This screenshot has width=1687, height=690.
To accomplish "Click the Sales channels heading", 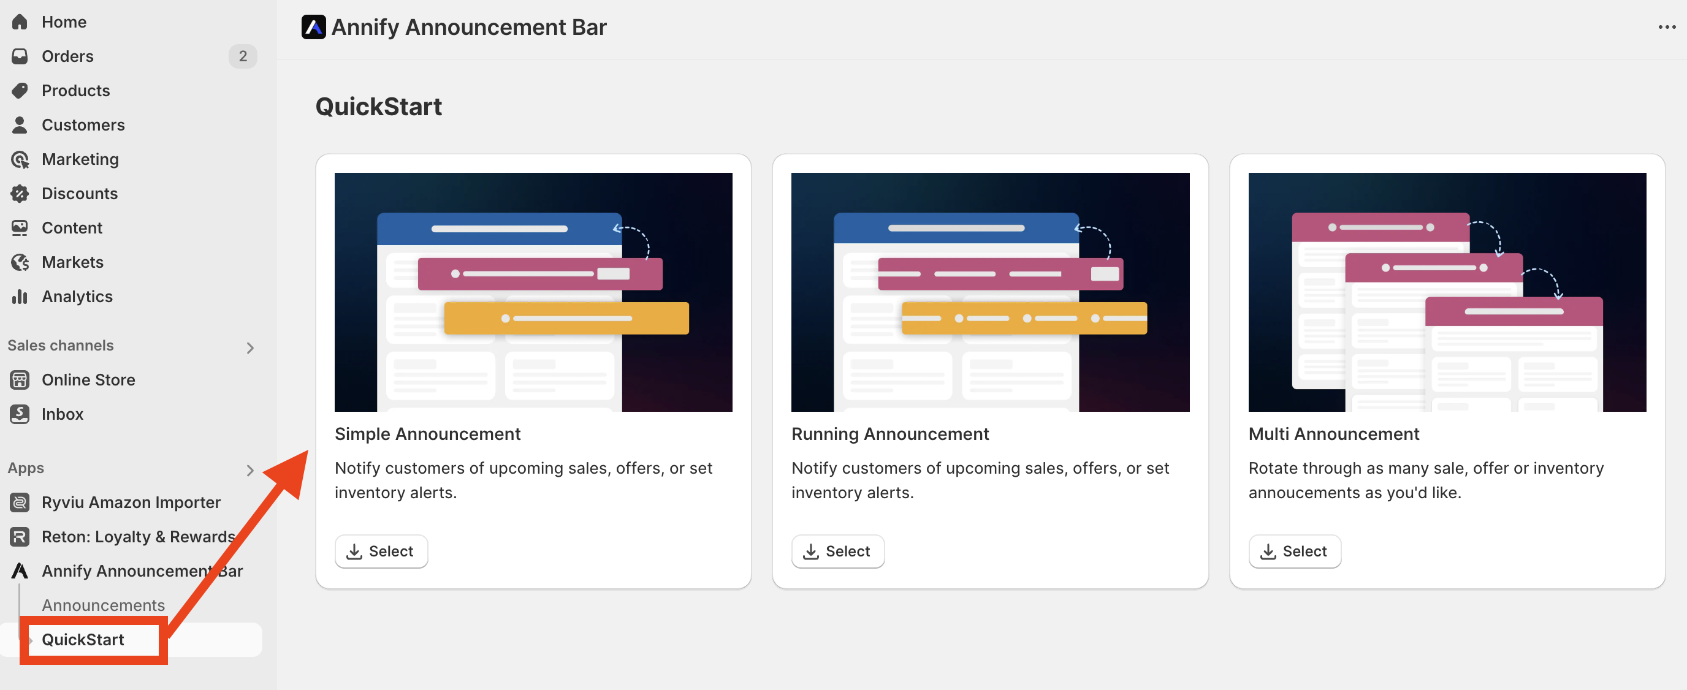I will pyautogui.click(x=60, y=345).
